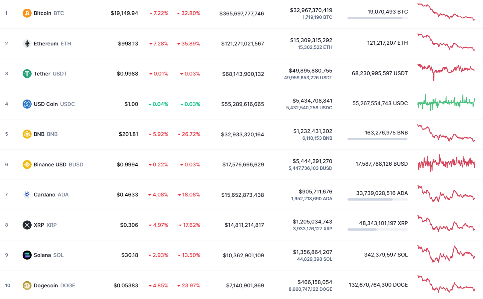Click Bitcoin's circulating supply progress bar
The width and height of the screenshot is (483, 299).
pos(377,18)
